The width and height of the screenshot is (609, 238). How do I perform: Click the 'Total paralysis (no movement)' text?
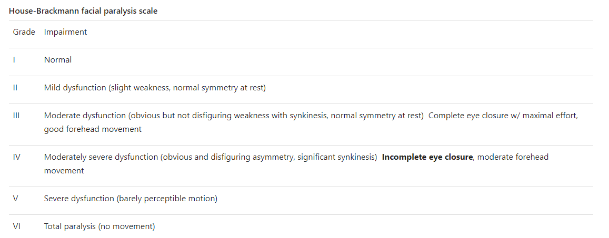click(99, 226)
